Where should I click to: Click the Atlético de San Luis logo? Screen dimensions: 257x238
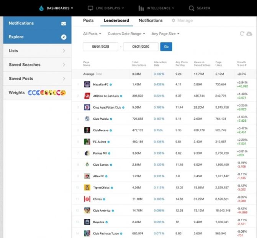(x=87, y=96)
